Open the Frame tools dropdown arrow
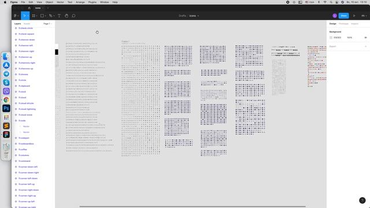Screen dimensions: 370x208 (x=36, y=16)
